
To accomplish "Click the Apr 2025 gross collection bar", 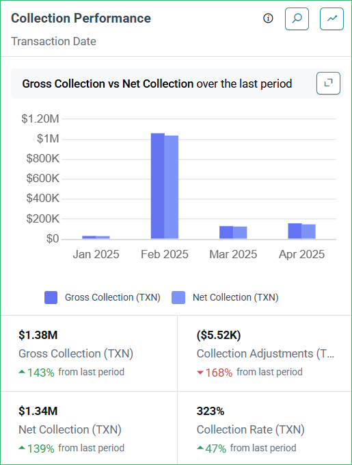I will pos(295,231).
